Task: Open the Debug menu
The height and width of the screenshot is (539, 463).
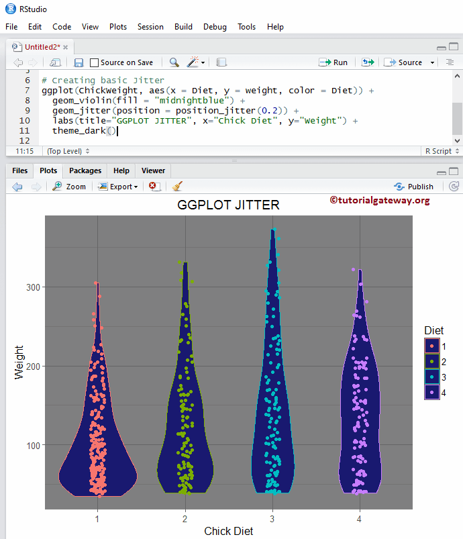Action: click(x=215, y=27)
